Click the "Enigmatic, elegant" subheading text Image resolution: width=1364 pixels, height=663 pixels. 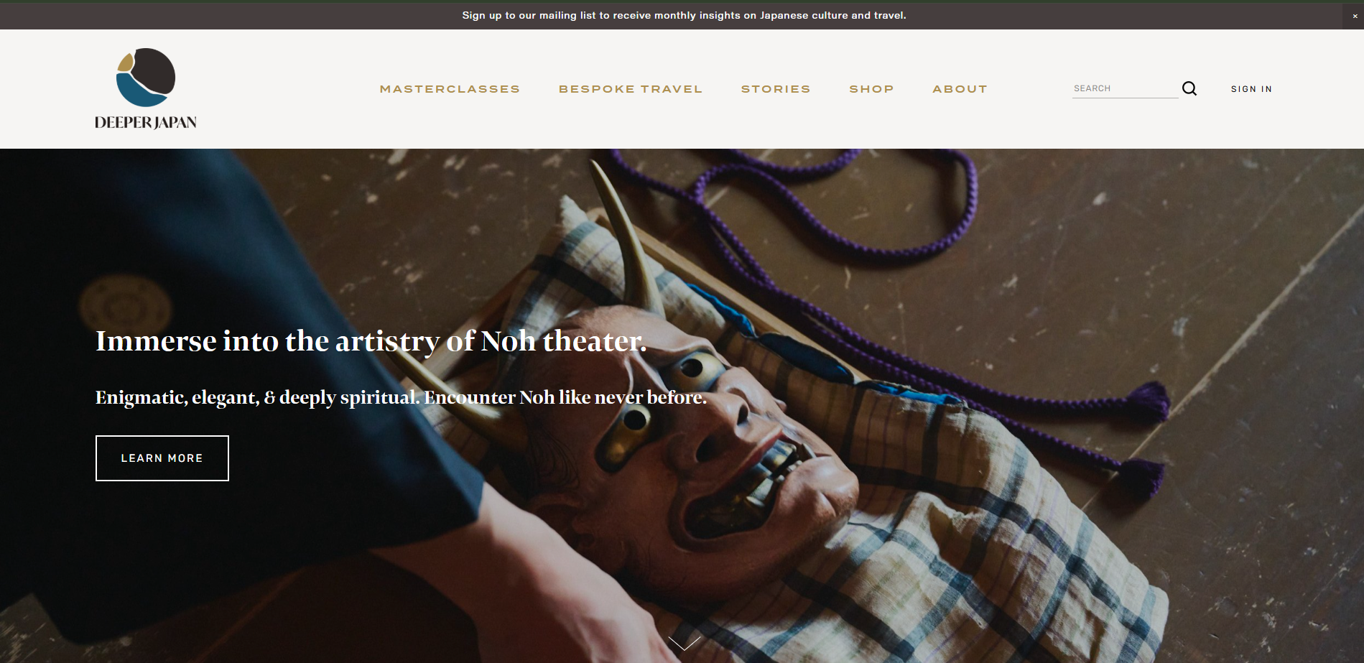click(x=401, y=397)
